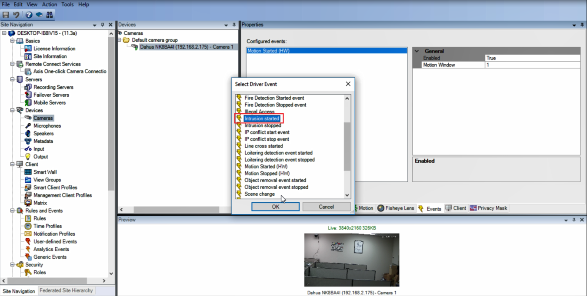Click the Undo toolbar icon
The image size is (587, 296).
[17, 15]
